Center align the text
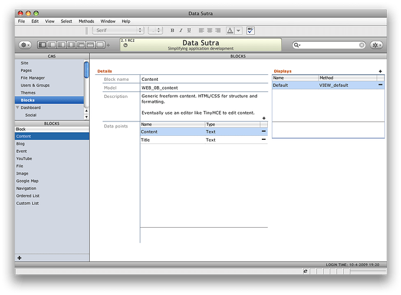 point(210,31)
